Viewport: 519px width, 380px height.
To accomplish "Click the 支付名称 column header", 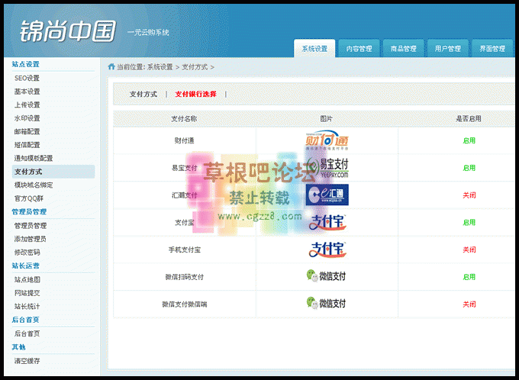I will click(x=184, y=119).
